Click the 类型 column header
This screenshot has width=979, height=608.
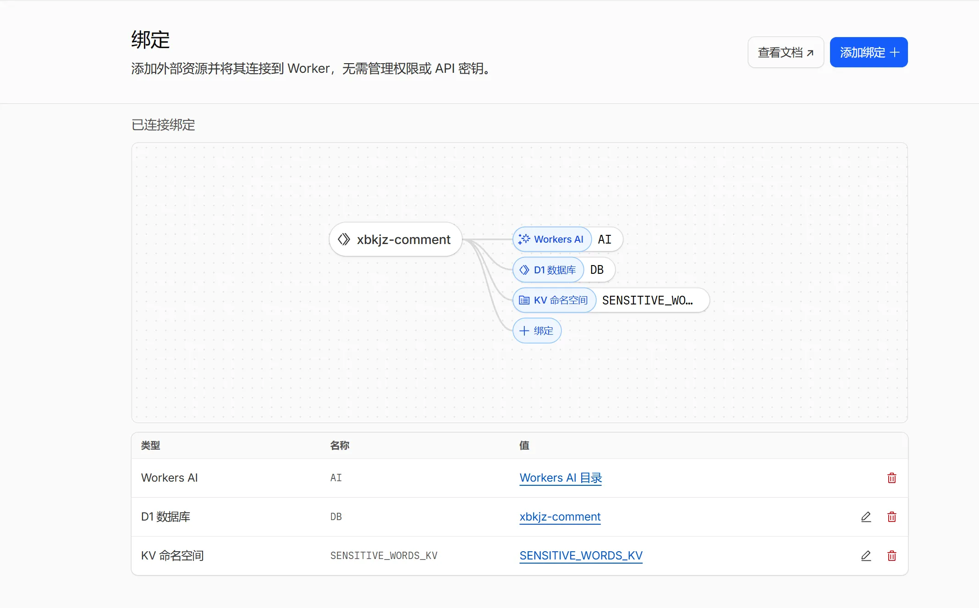tap(150, 445)
